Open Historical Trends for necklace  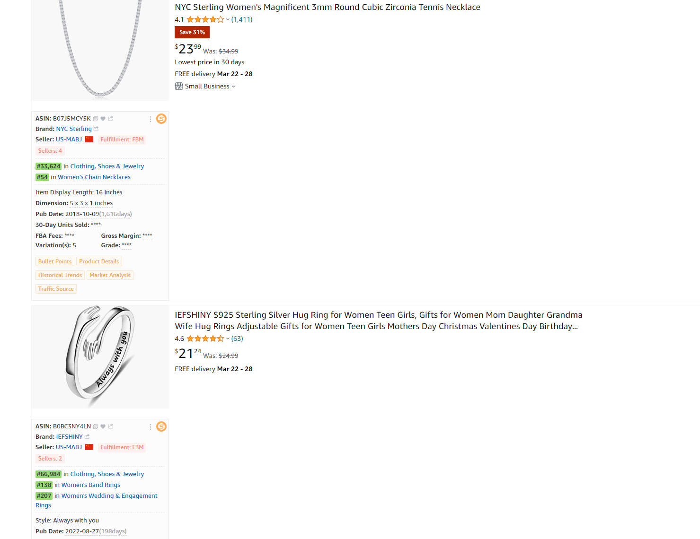click(x=60, y=275)
